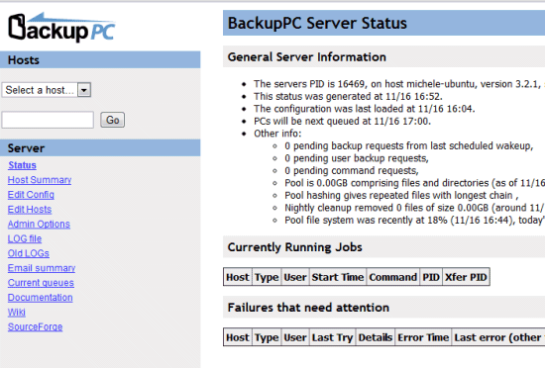Click 'Pool is 0.00GB comprising files' line
The height and width of the screenshot is (368, 545).
[414, 183]
